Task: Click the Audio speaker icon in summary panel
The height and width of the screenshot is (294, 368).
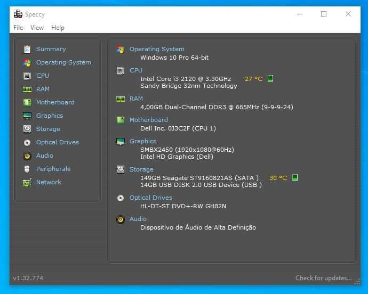Action: [121, 219]
